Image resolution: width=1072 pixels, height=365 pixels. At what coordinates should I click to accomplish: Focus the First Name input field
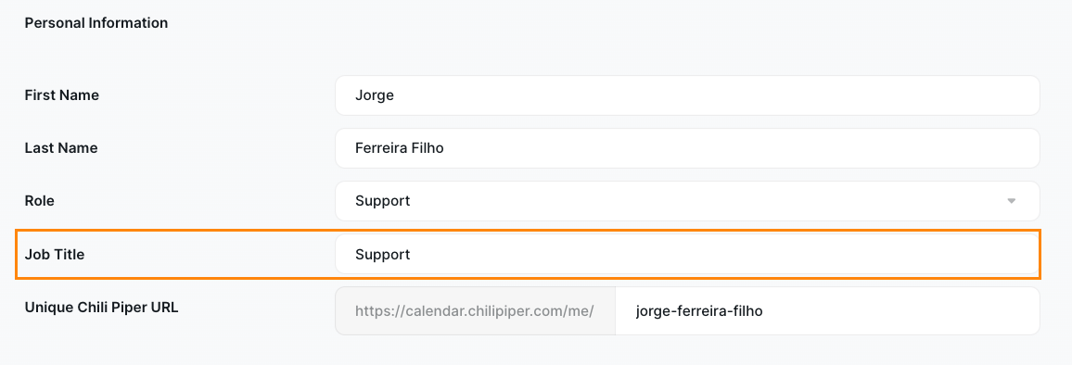pos(687,95)
